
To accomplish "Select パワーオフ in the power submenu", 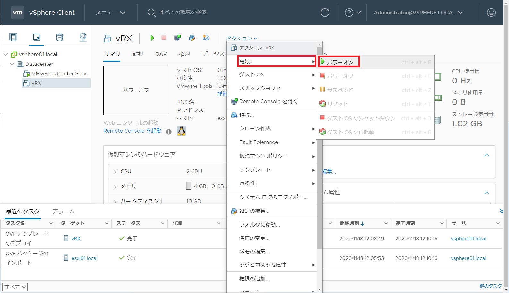I will (375, 76).
